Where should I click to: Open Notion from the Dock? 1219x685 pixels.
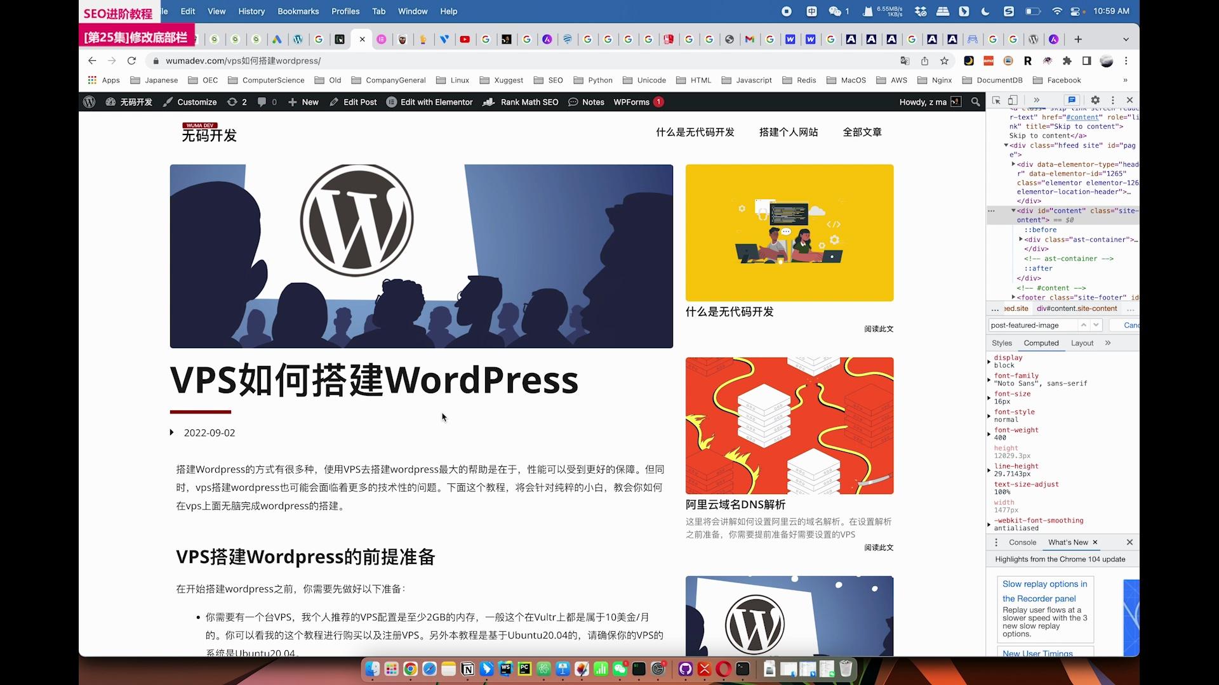(x=468, y=669)
